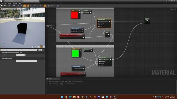Open the Window menu
The image size is (177, 99).
[15, 3]
